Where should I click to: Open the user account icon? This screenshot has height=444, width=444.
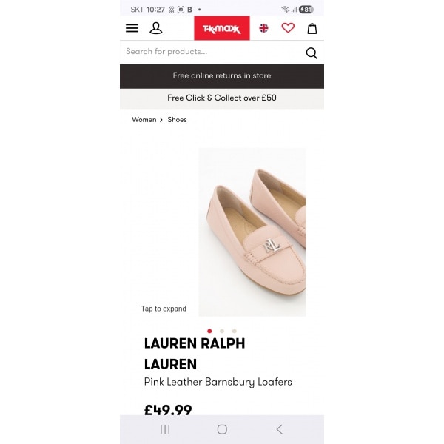[156, 28]
